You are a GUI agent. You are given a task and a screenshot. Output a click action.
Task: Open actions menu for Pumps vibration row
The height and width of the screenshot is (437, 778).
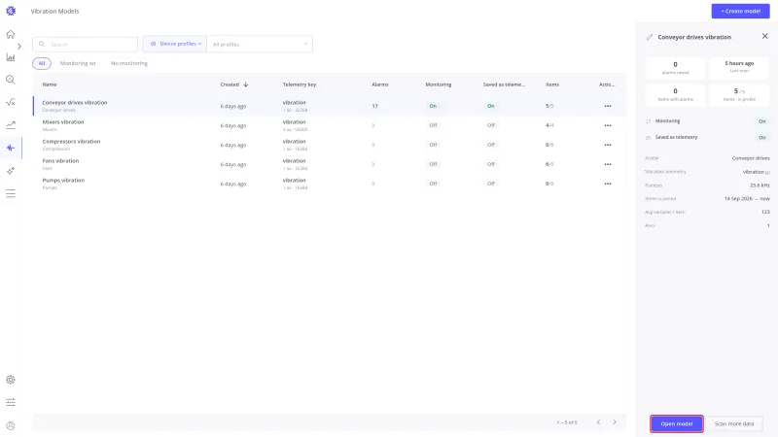click(607, 184)
